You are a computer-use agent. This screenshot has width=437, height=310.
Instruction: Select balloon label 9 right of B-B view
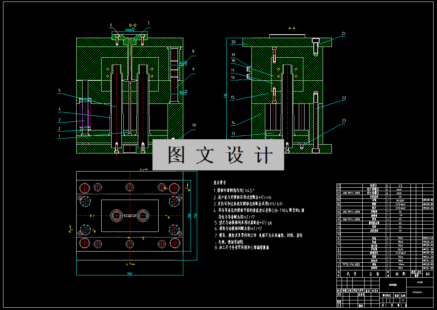(193, 69)
